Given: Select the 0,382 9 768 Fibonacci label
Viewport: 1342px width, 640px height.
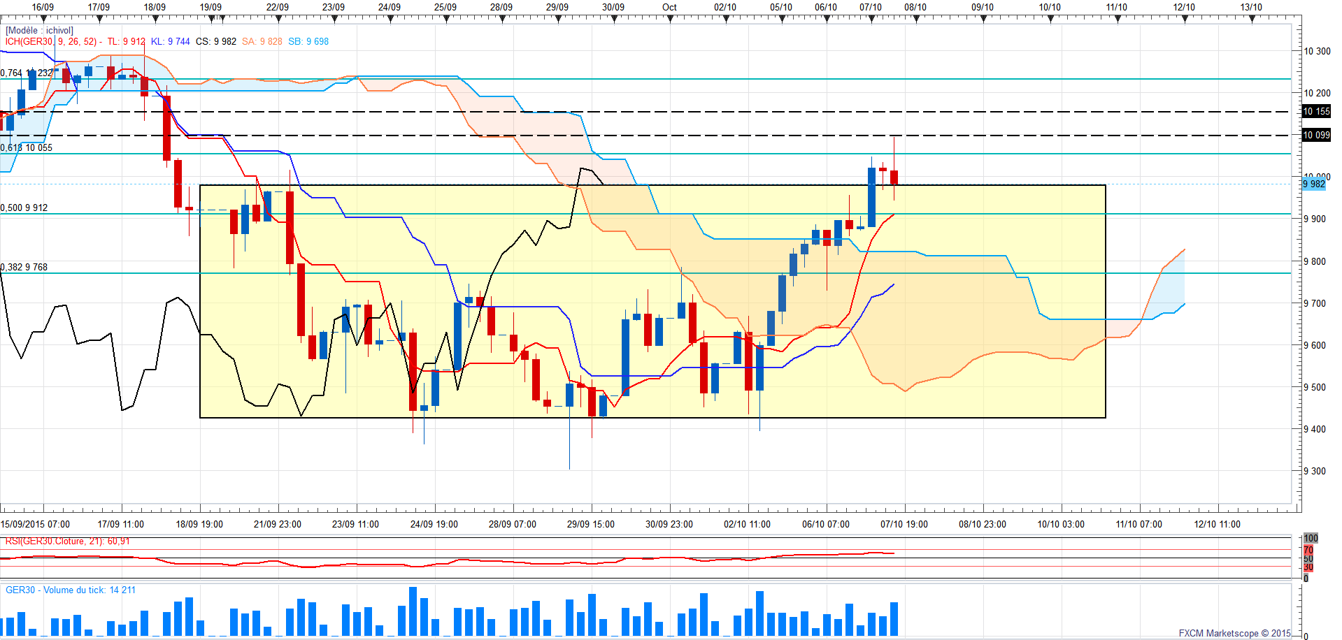Looking at the screenshot, I should (24, 267).
